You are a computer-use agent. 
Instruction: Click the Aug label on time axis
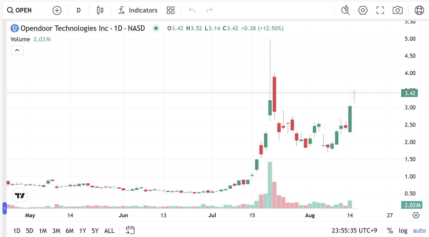click(x=310, y=215)
